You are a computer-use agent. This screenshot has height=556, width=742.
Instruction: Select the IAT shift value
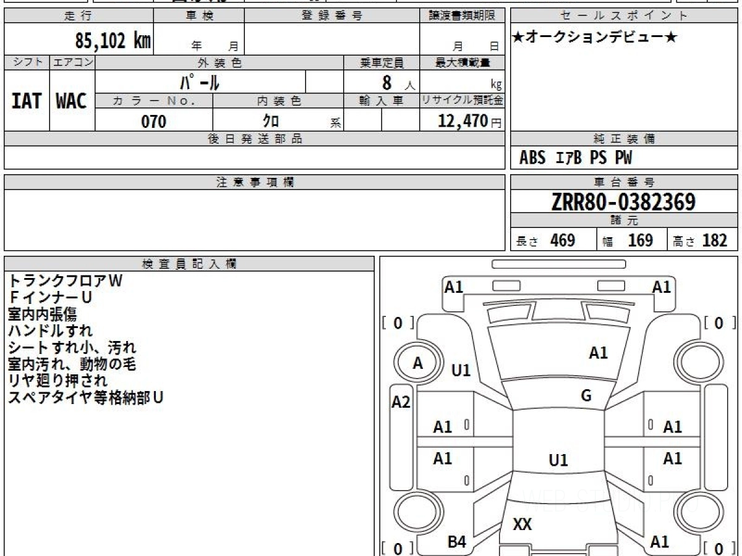point(27,101)
